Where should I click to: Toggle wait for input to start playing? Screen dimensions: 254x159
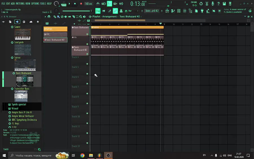(104, 4)
